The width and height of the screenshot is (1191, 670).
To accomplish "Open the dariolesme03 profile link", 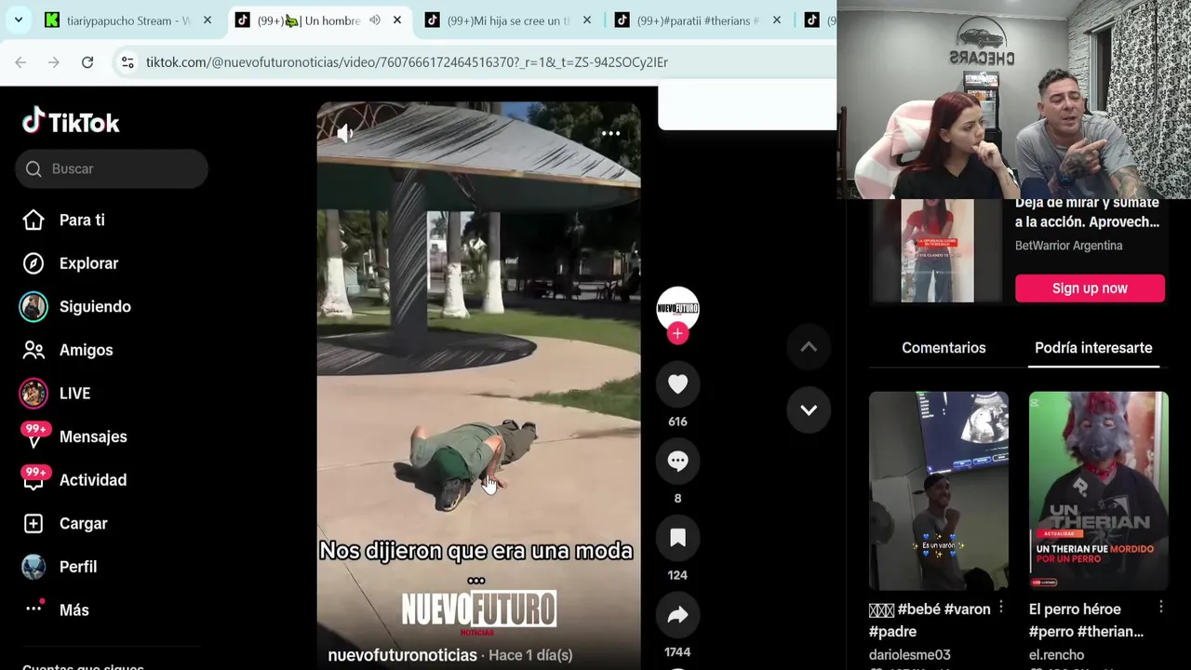I will pos(909,655).
